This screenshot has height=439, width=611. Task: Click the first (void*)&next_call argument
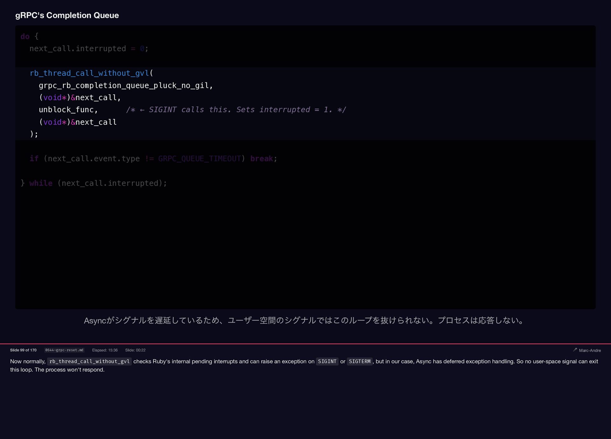80,98
